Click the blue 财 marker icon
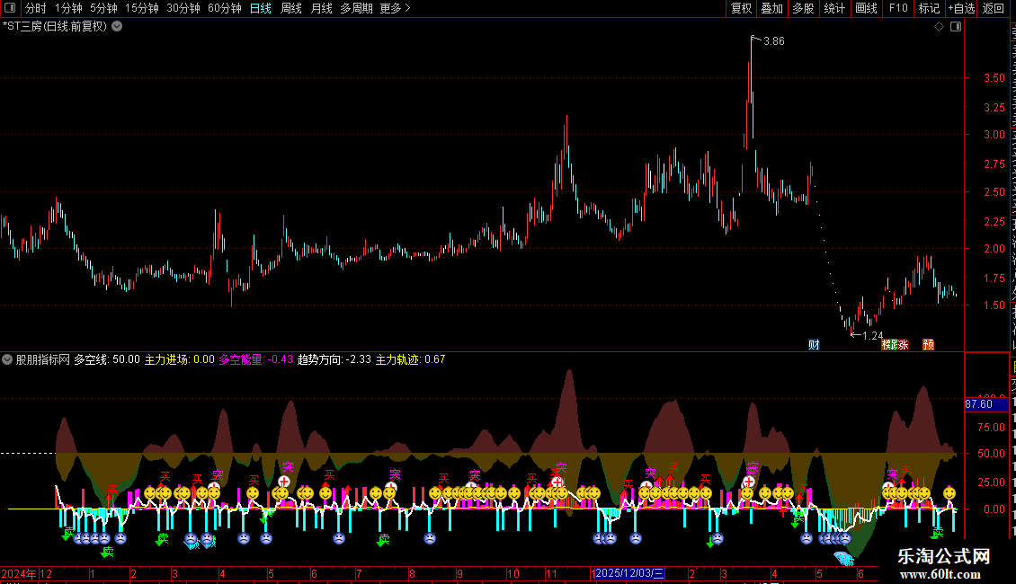1016x584 pixels. (x=814, y=344)
